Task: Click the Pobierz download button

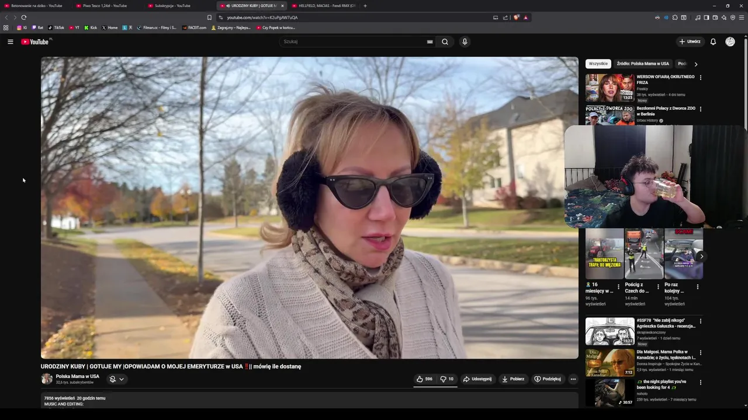Action: pyautogui.click(x=513, y=379)
